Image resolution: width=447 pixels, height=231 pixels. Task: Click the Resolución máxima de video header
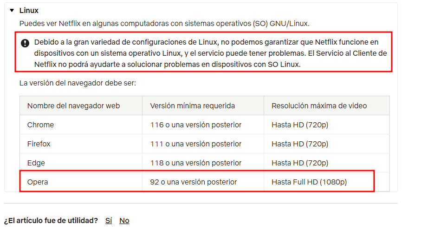[327, 106]
